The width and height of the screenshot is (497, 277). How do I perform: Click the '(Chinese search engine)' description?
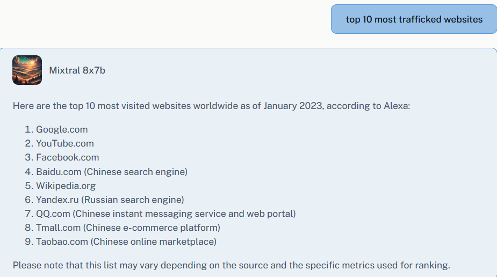(x=136, y=172)
